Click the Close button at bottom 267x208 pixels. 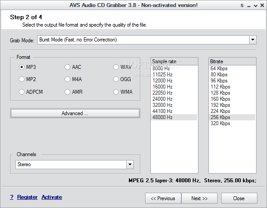point(239,198)
